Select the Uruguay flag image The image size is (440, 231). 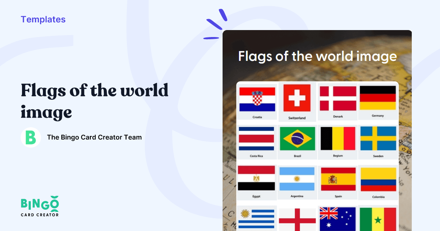pyautogui.click(x=256, y=219)
